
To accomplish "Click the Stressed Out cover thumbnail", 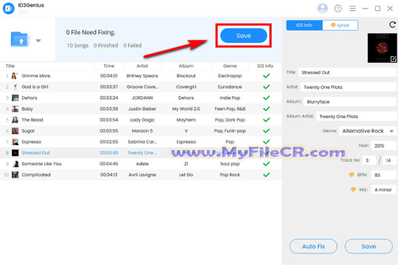I will coord(15,153).
